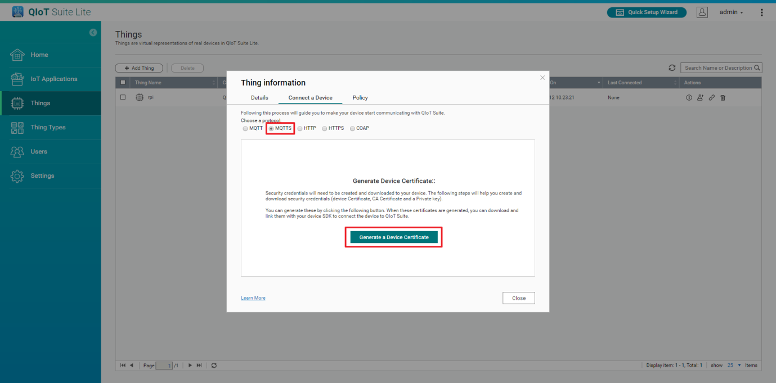Select the COAP protocol radio button

click(x=352, y=128)
